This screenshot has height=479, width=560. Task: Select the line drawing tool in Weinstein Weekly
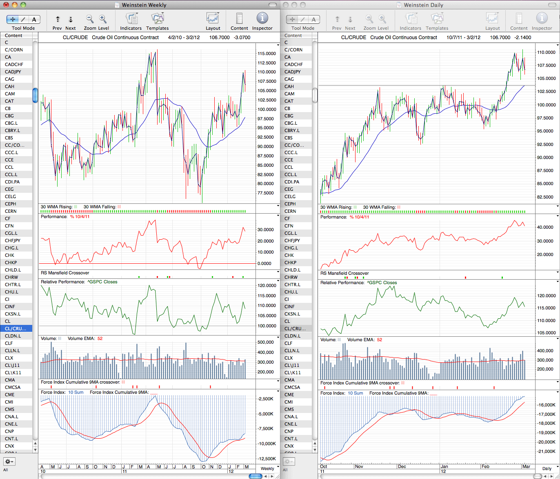pos(23,19)
